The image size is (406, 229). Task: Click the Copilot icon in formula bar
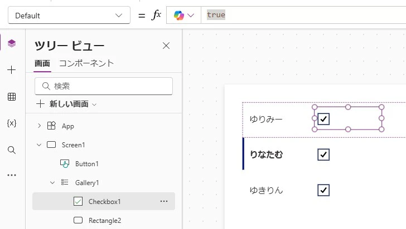[x=178, y=15]
